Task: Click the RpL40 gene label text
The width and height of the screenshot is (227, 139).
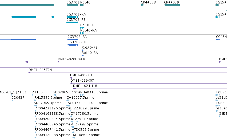Action: click(x=85, y=2)
